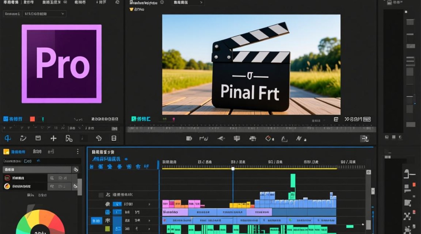Click the arrow-shaped icon below the program monitor

[x=221, y=138]
